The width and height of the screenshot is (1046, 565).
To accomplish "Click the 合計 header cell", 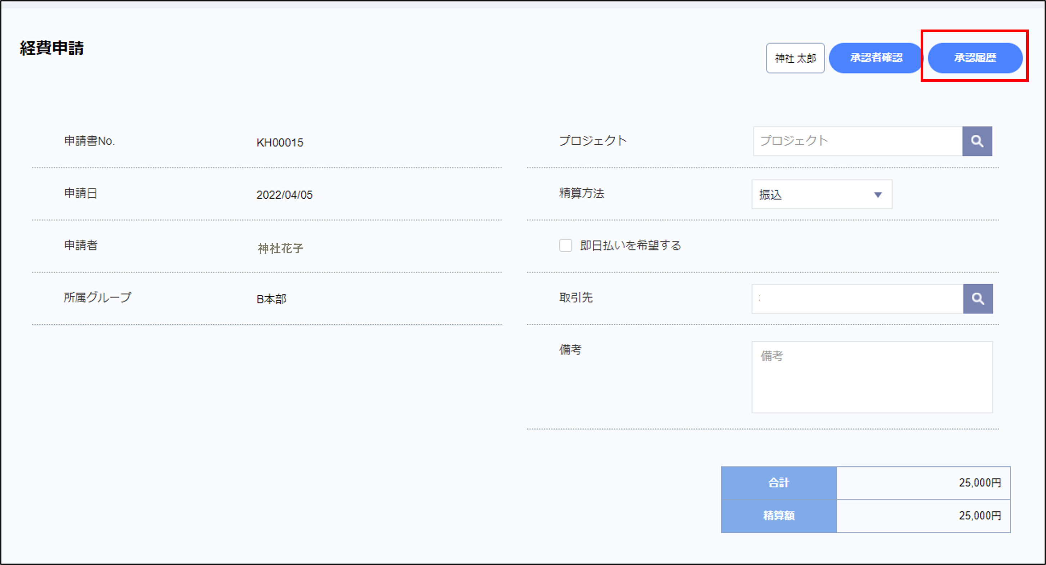I will point(778,483).
